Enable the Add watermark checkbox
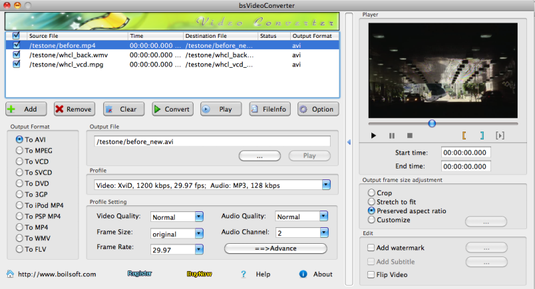Image resolution: width=535 pixels, height=289 pixels. pyautogui.click(x=371, y=248)
